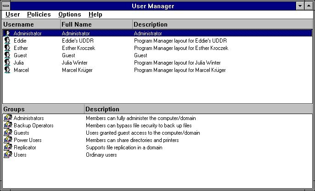Open the Help menu
Image resolution: width=315 pixels, height=191 pixels.
click(x=95, y=15)
